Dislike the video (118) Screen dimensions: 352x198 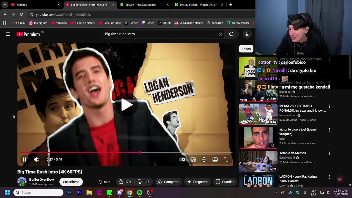tap(144, 182)
